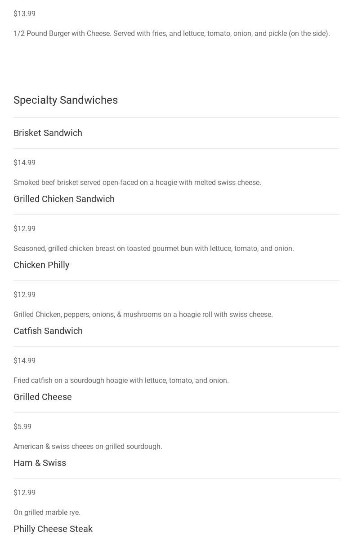Click the fried catfish description text
This screenshot has width=353, height=540.
[121, 381]
